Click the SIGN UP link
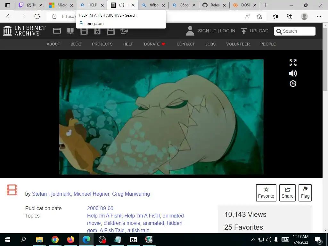 207,31
